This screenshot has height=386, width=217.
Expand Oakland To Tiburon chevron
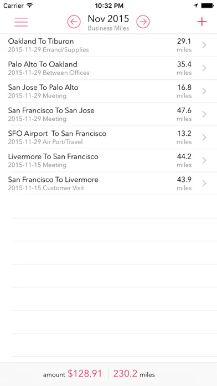point(204,45)
